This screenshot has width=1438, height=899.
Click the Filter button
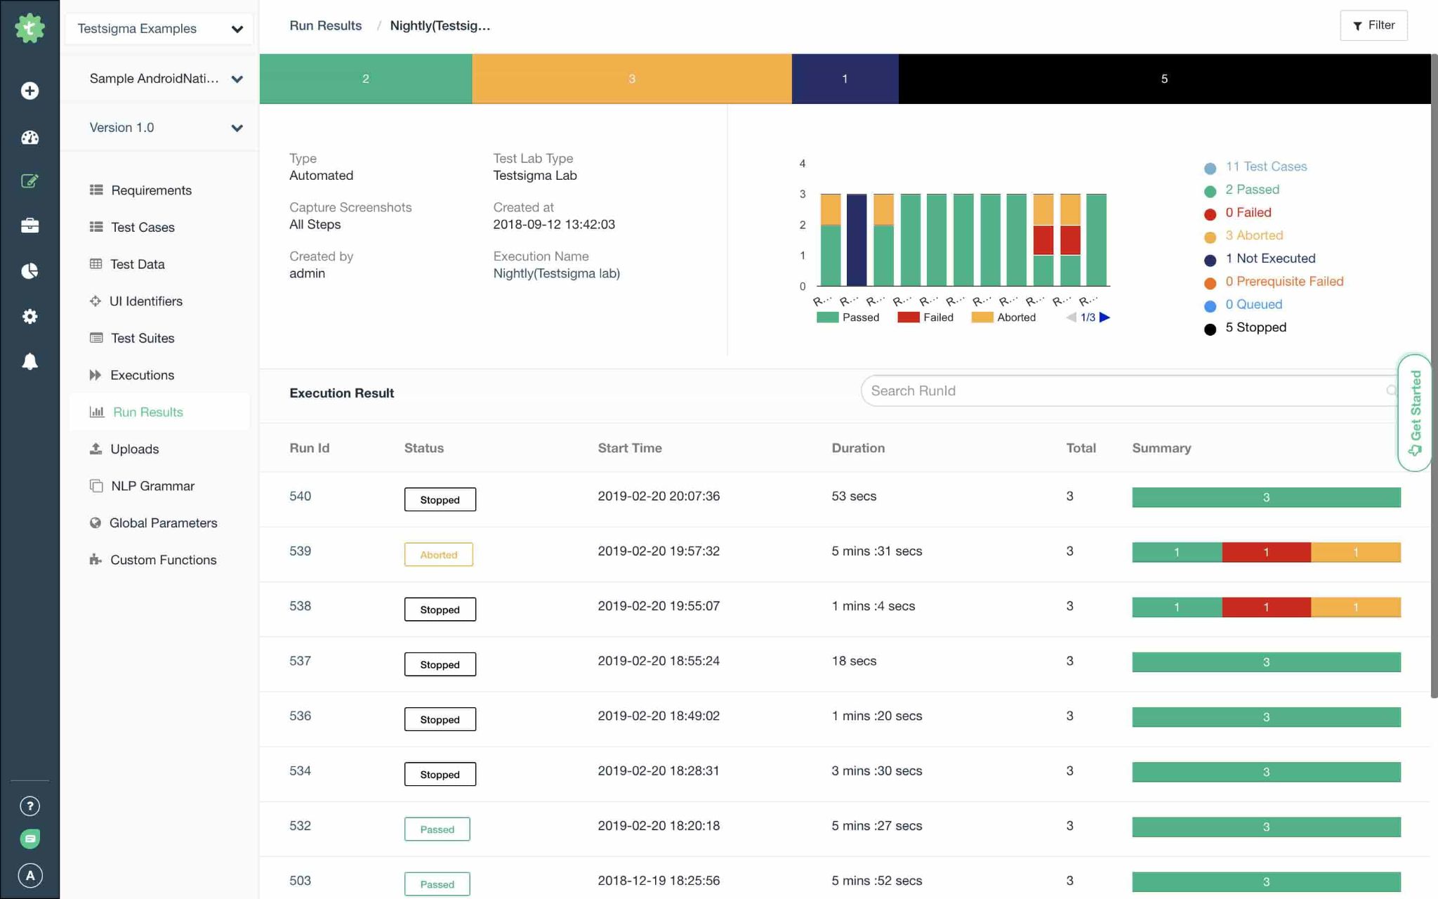click(x=1373, y=25)
